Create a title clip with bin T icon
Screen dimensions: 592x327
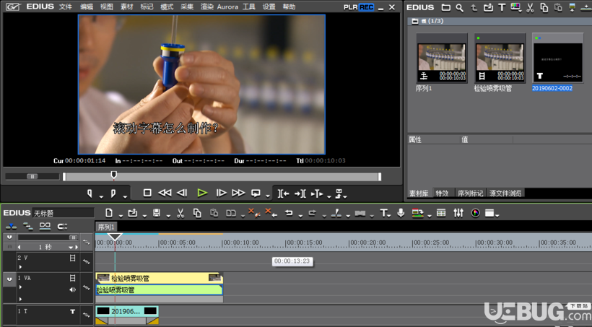tap(502, 7)
